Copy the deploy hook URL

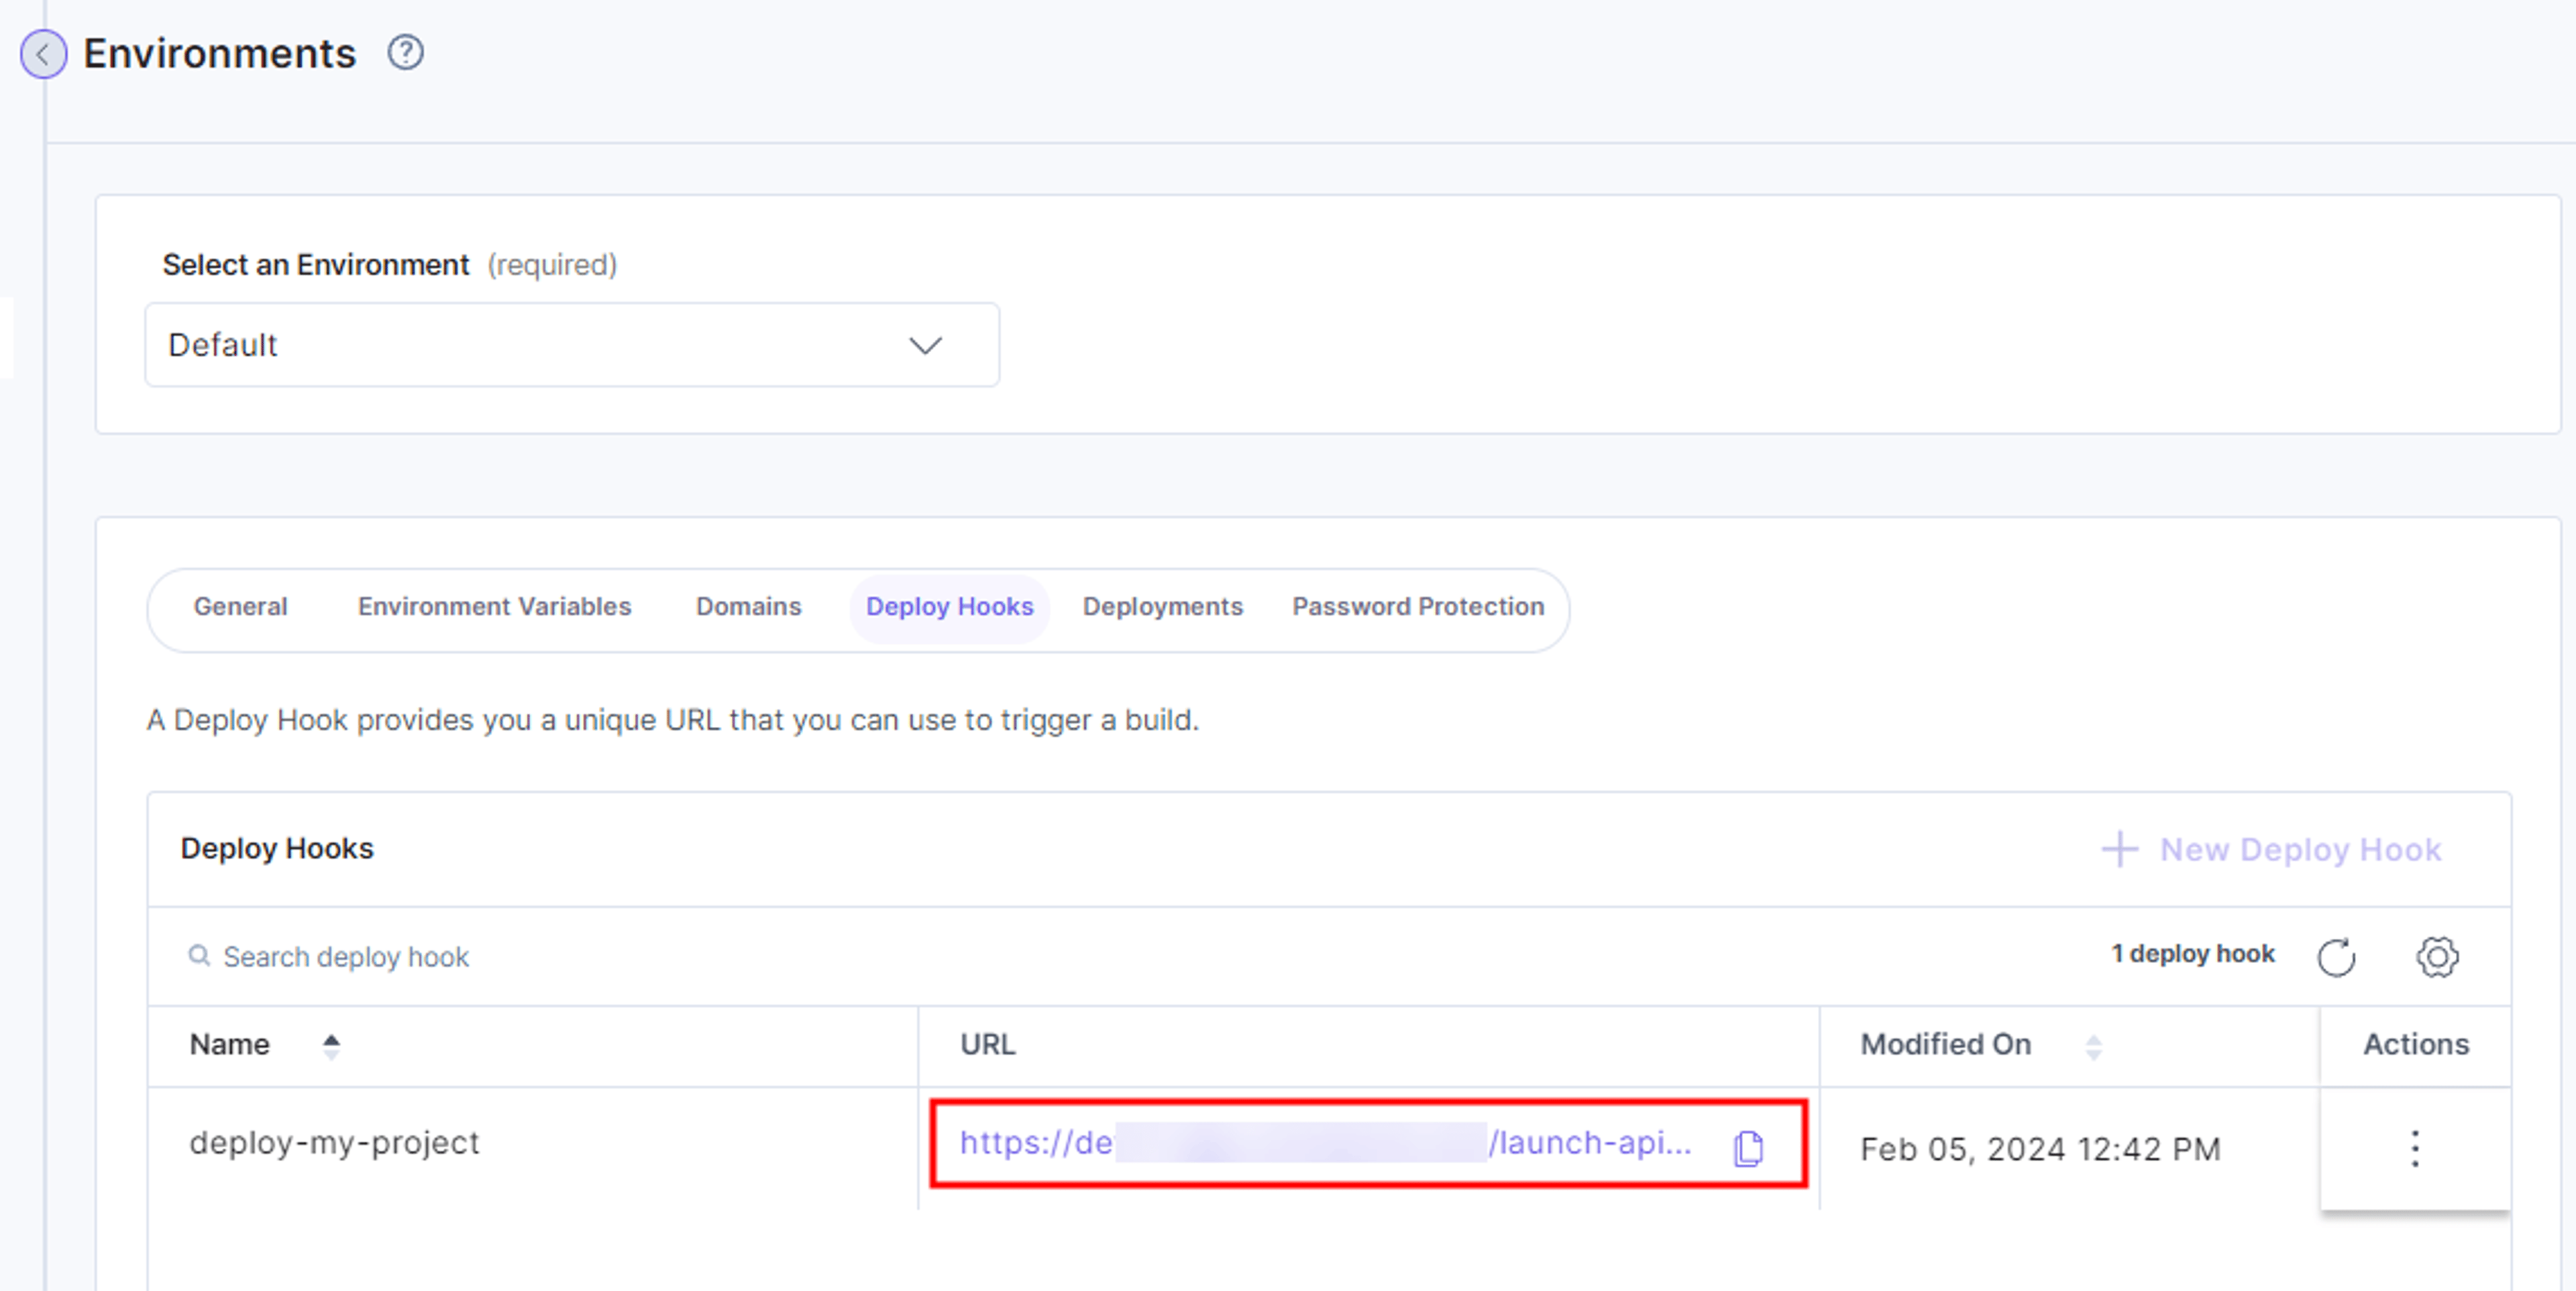pyautogui.click(x=1748, y=1148)
